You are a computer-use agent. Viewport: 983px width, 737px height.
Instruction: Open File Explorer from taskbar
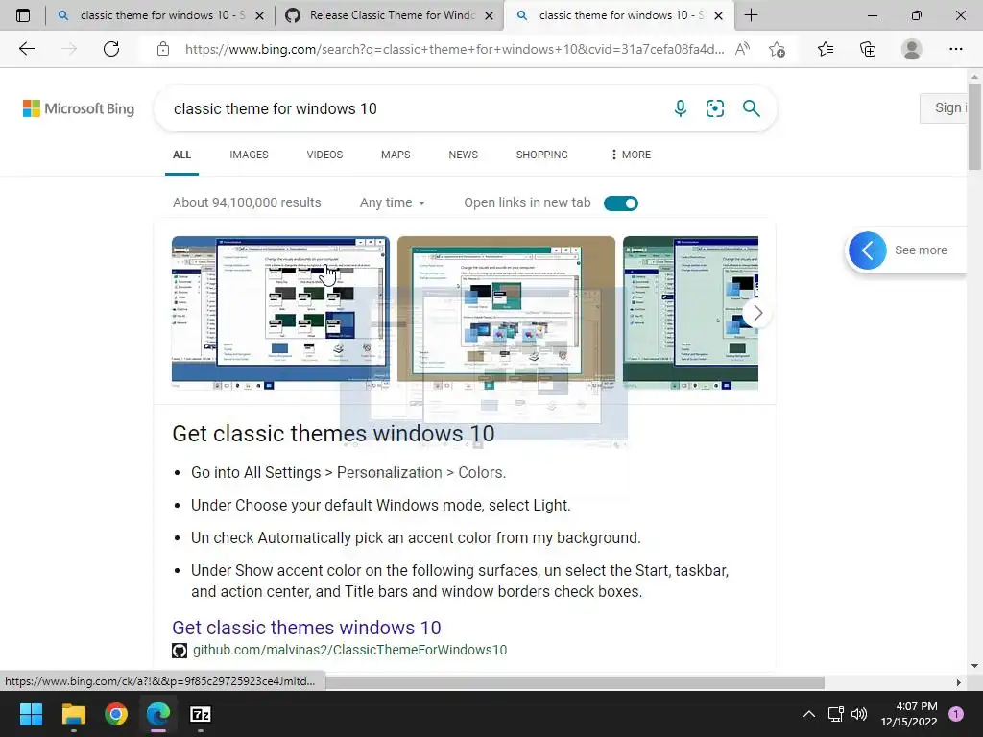tap(73, 714)
